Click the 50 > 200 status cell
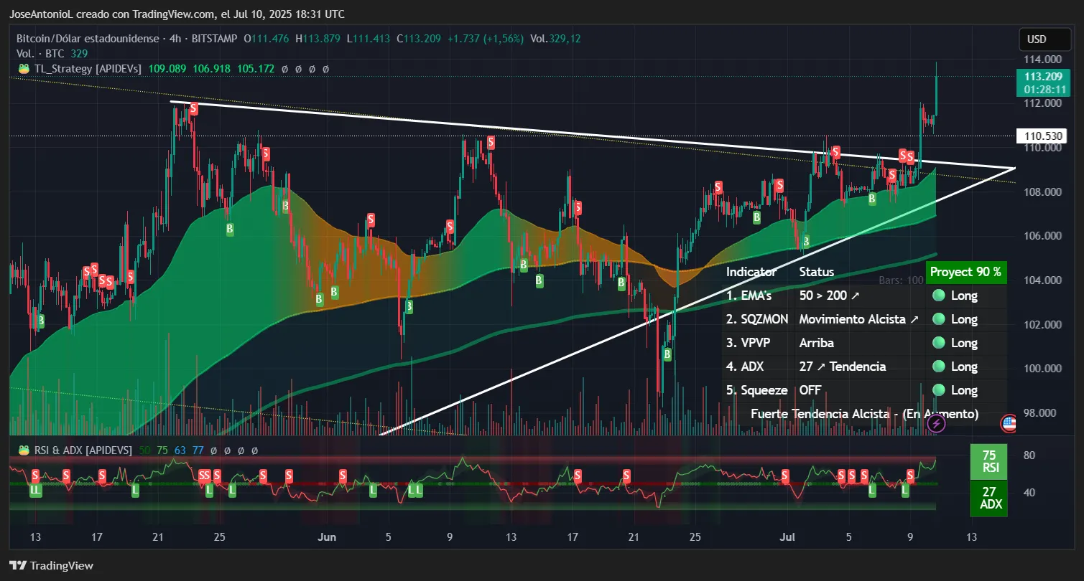1084x581 pixels. [x=829, y=296]
